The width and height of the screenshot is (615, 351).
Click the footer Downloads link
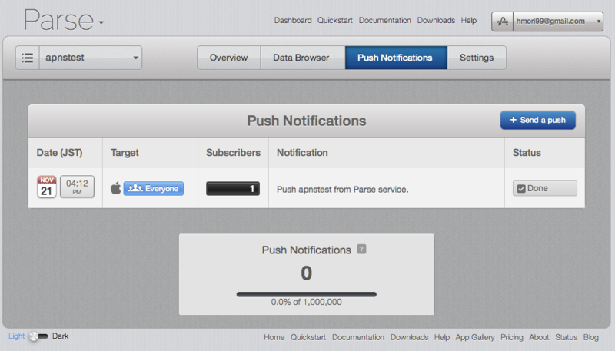click(409, 337)
